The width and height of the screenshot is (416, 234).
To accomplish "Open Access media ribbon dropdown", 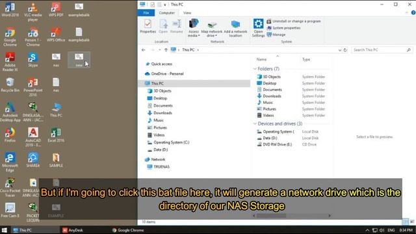I will point(194,28).
